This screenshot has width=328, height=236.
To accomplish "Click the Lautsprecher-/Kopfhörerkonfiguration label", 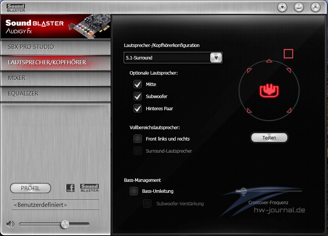I will click(162, 45).
